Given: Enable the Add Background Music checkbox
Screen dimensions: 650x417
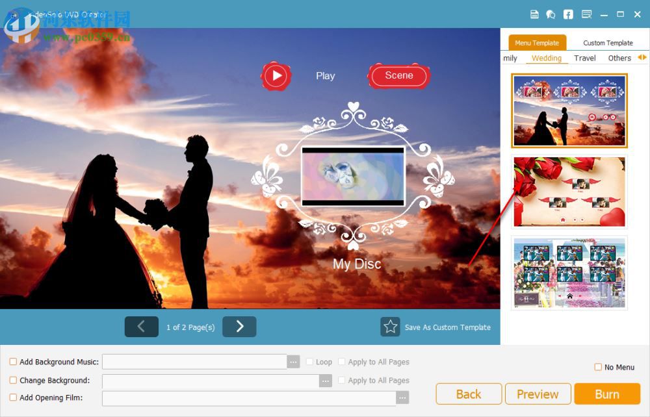Looking at the screenshot, I should [12, 362].
